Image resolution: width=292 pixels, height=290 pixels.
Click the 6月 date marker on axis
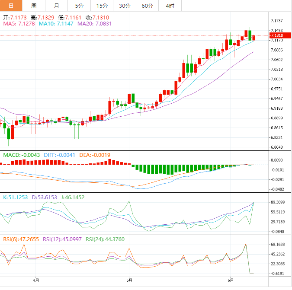pos(231,280)
